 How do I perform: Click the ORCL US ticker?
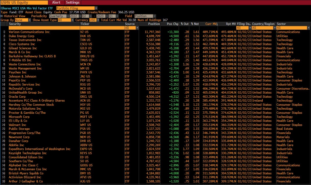86,96
